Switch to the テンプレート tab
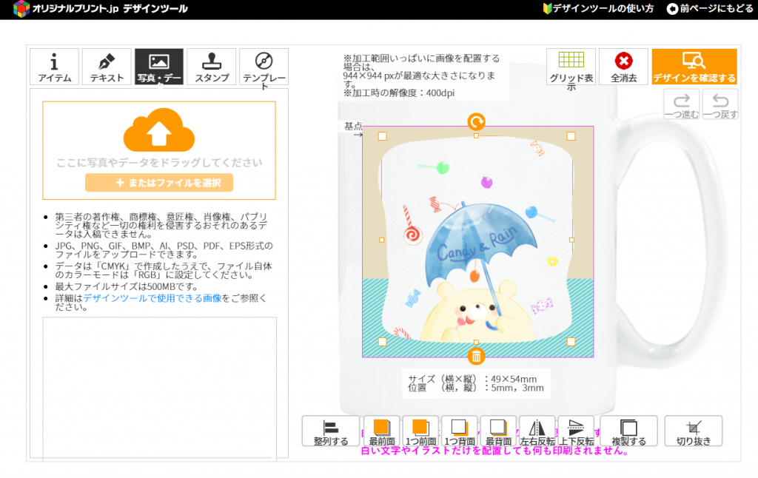Image resolution: width=758 pixels, height=478 pixels. (264, 67)
